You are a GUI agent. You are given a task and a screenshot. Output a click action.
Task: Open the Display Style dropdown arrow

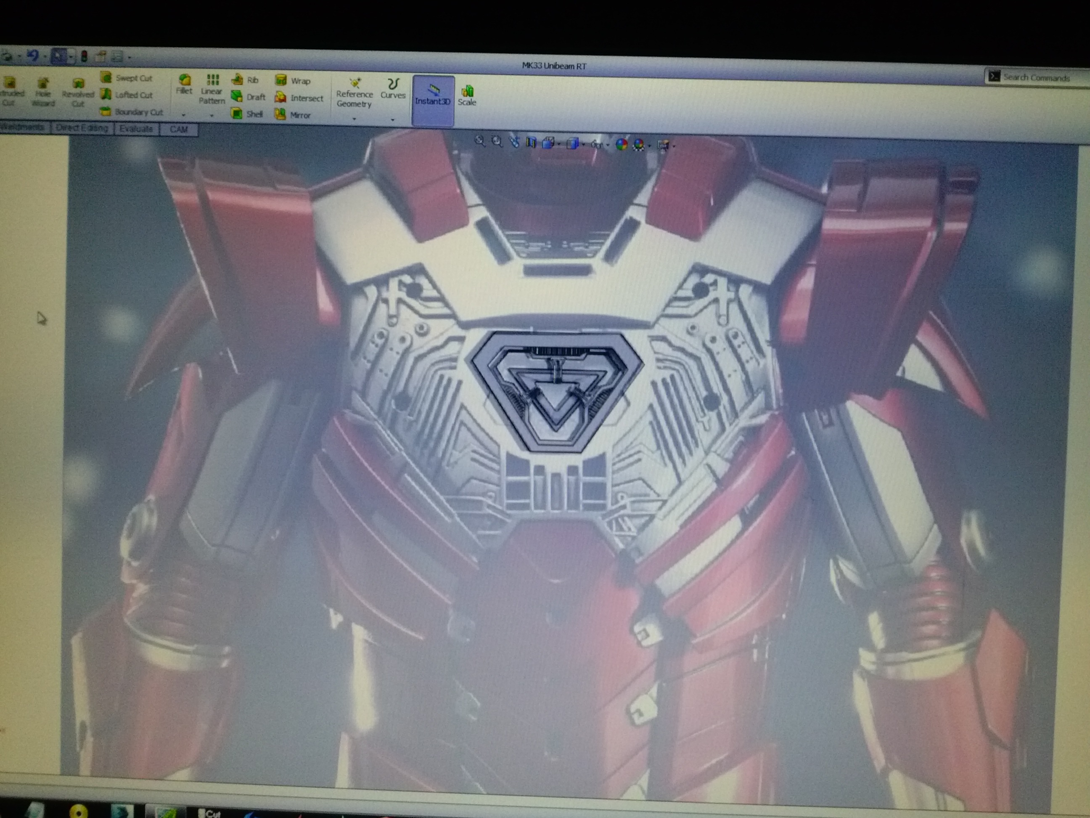[x=583, y=145]
